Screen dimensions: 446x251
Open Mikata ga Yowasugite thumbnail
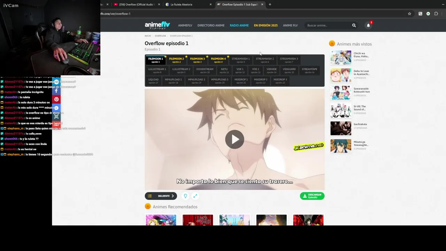[x=341, y=146]
